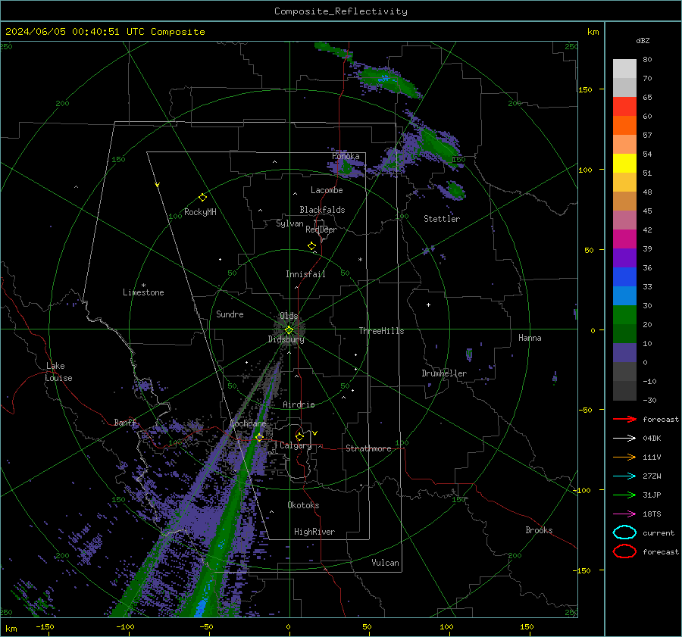682x637 pixels.
Task: Click the yellow V marker northwest of RockyMH
Action: coord(158,185)
